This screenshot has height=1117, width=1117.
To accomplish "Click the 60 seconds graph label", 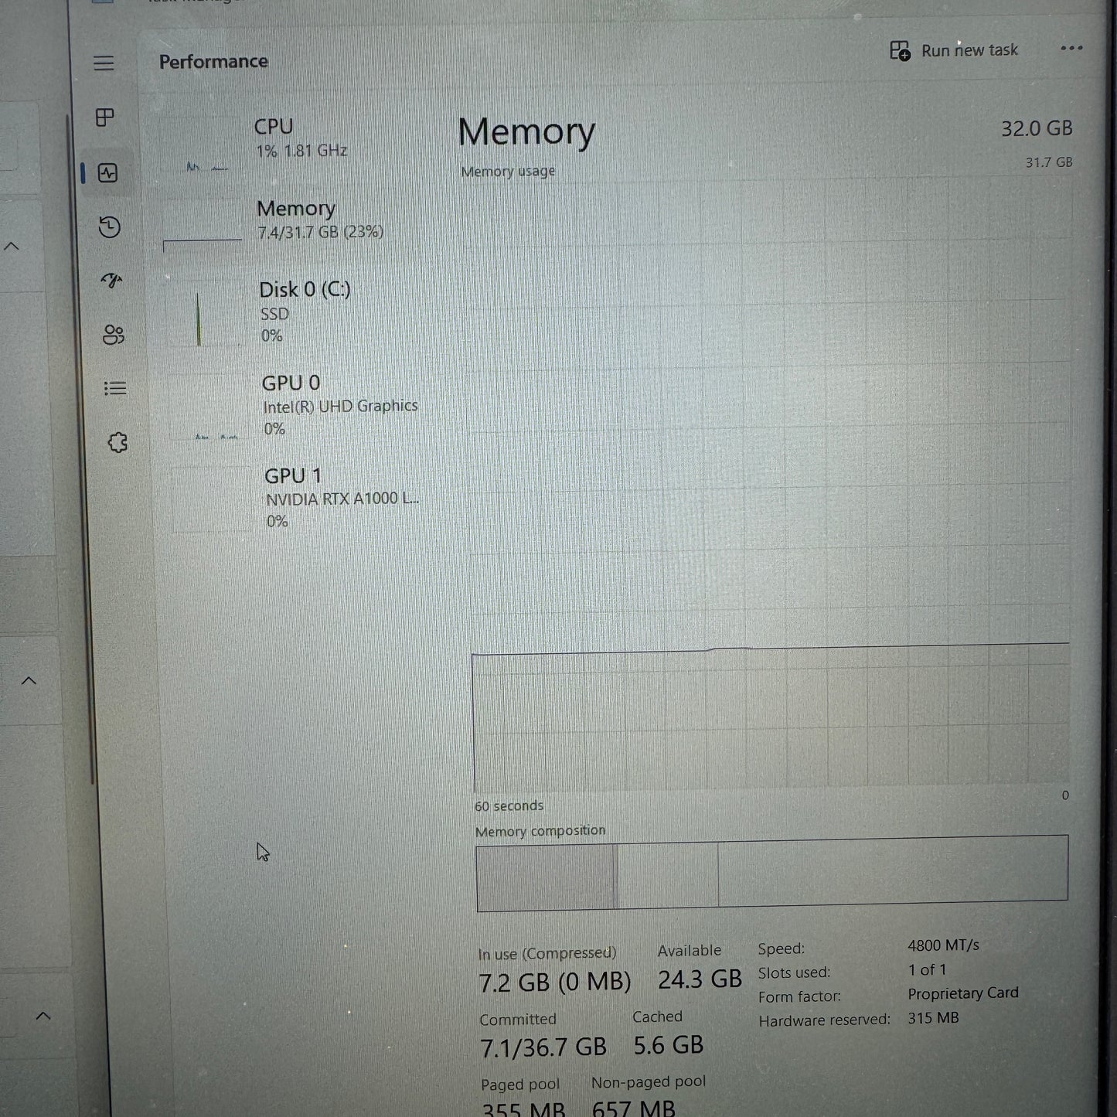I will pyautogui.click(x=509, y=805).
